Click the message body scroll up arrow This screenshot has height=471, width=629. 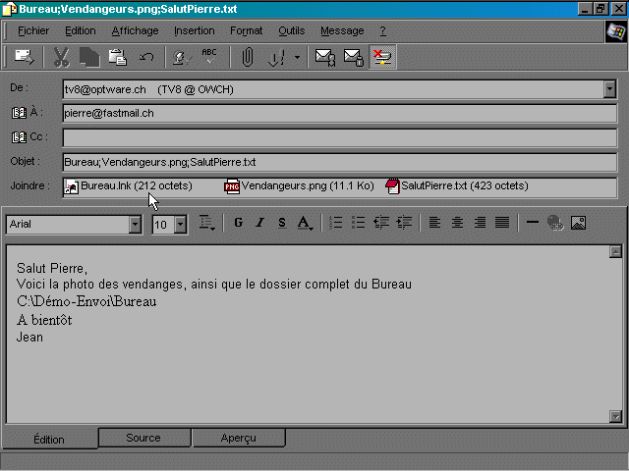point(615,252)
